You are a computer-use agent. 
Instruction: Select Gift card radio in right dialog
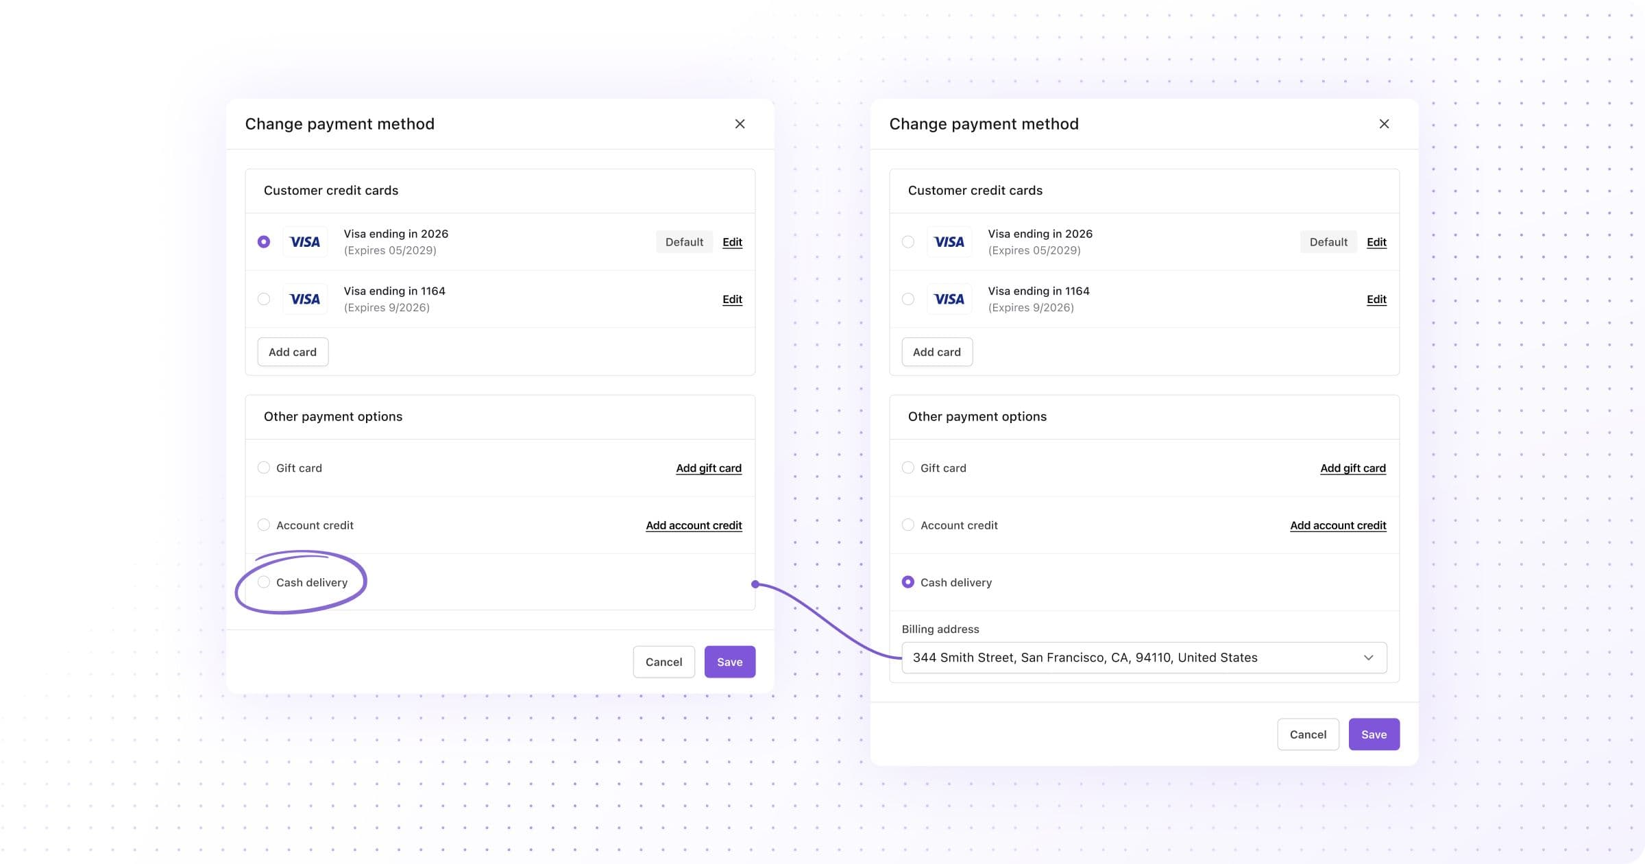point(908,468)
